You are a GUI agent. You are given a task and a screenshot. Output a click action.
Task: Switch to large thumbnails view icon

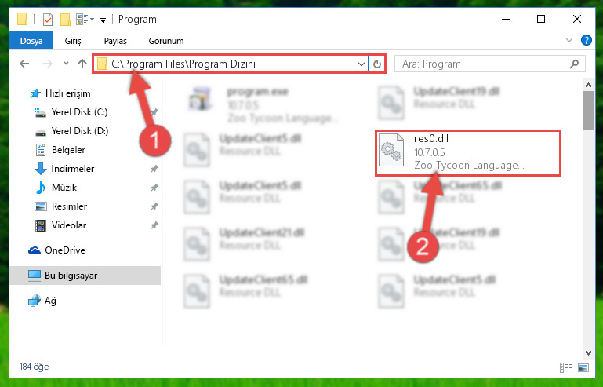click(x=583, y=367)
